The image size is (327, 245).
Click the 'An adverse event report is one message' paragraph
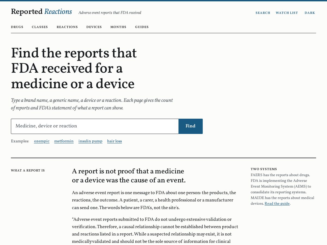[x=154, y=200]
